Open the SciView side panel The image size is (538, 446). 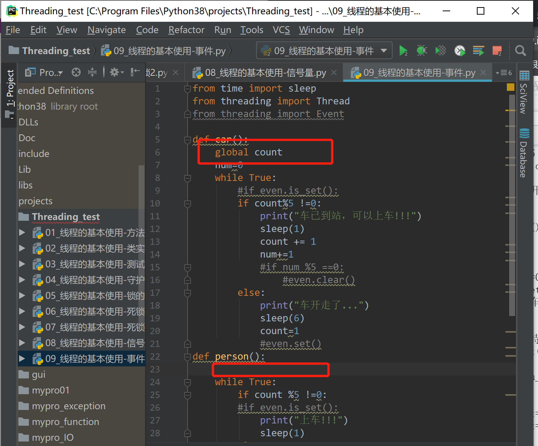524,92
